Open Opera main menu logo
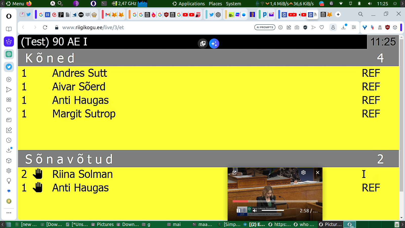405x228 pixels. tap(9, 16)
